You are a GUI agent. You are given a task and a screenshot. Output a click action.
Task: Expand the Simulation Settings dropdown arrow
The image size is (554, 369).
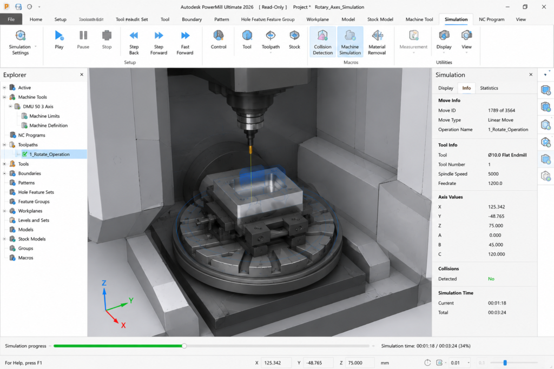coord(35,46)
